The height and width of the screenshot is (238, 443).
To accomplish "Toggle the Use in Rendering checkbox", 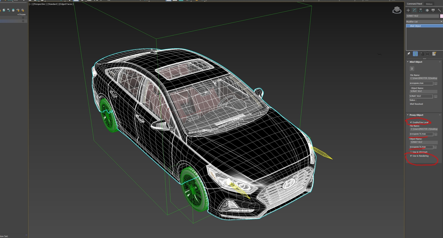I will point(411,156).
